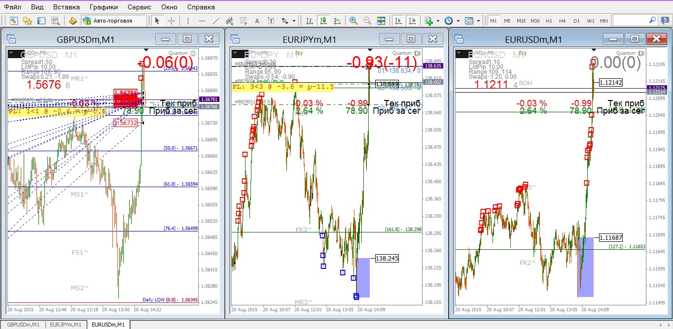The width and height of the screenshot is (673, 329).
Task: Click the GBPUSDm chart window system icon
Action: (x=11, y=39)
